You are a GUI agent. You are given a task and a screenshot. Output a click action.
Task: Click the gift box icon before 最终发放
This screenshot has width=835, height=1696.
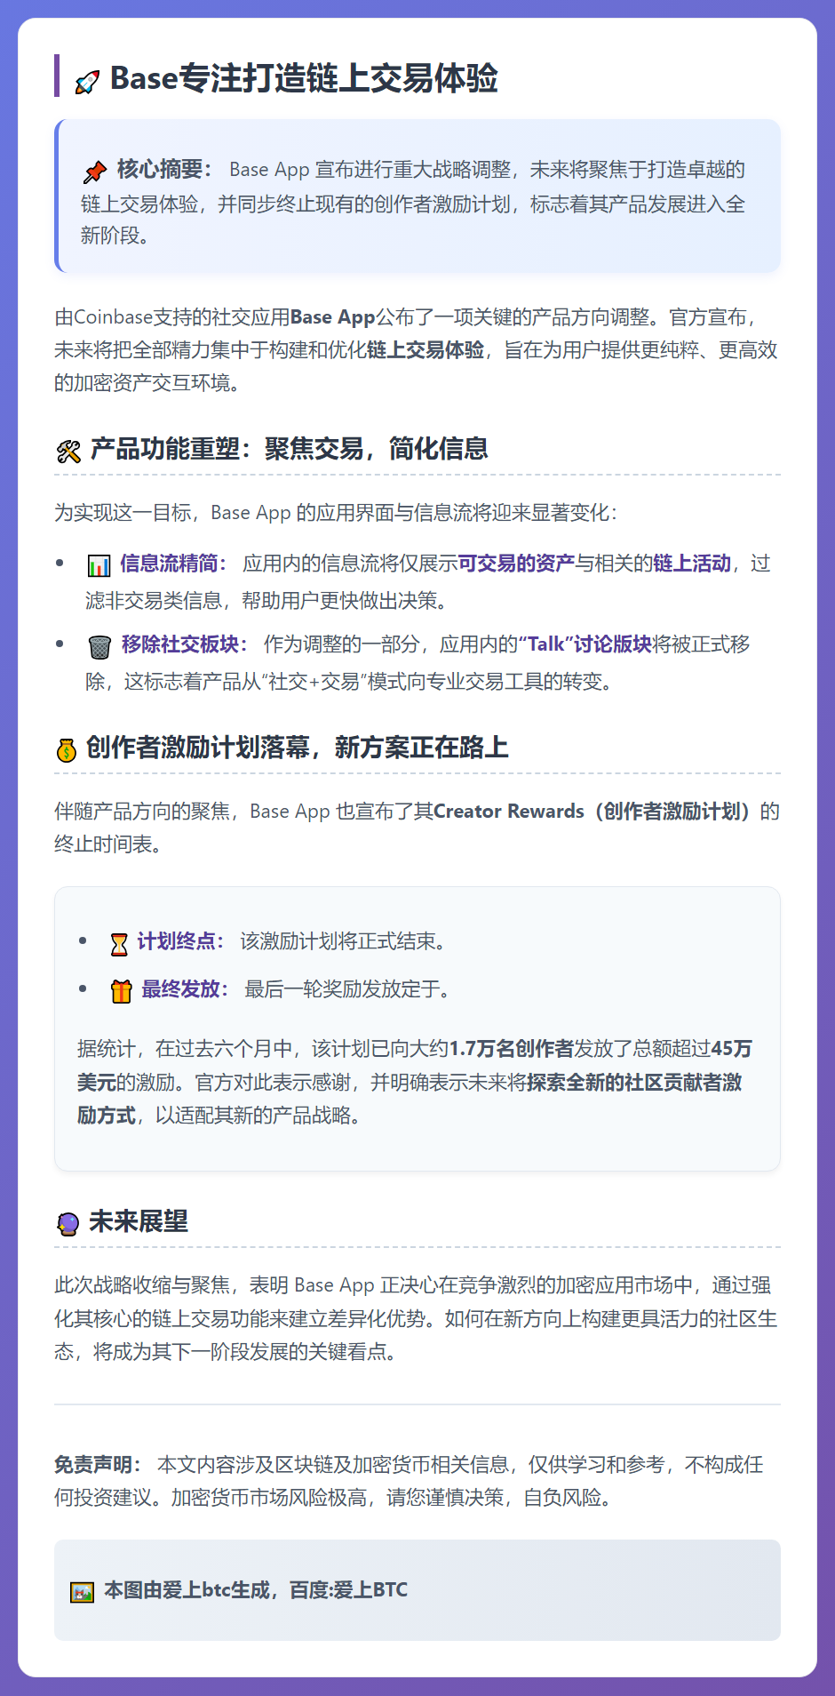tap(122, 991)
